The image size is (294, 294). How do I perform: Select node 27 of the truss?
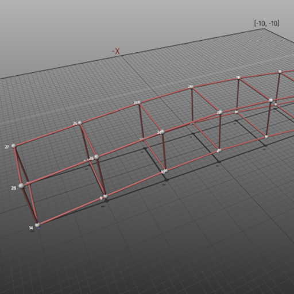coord(13,146)
